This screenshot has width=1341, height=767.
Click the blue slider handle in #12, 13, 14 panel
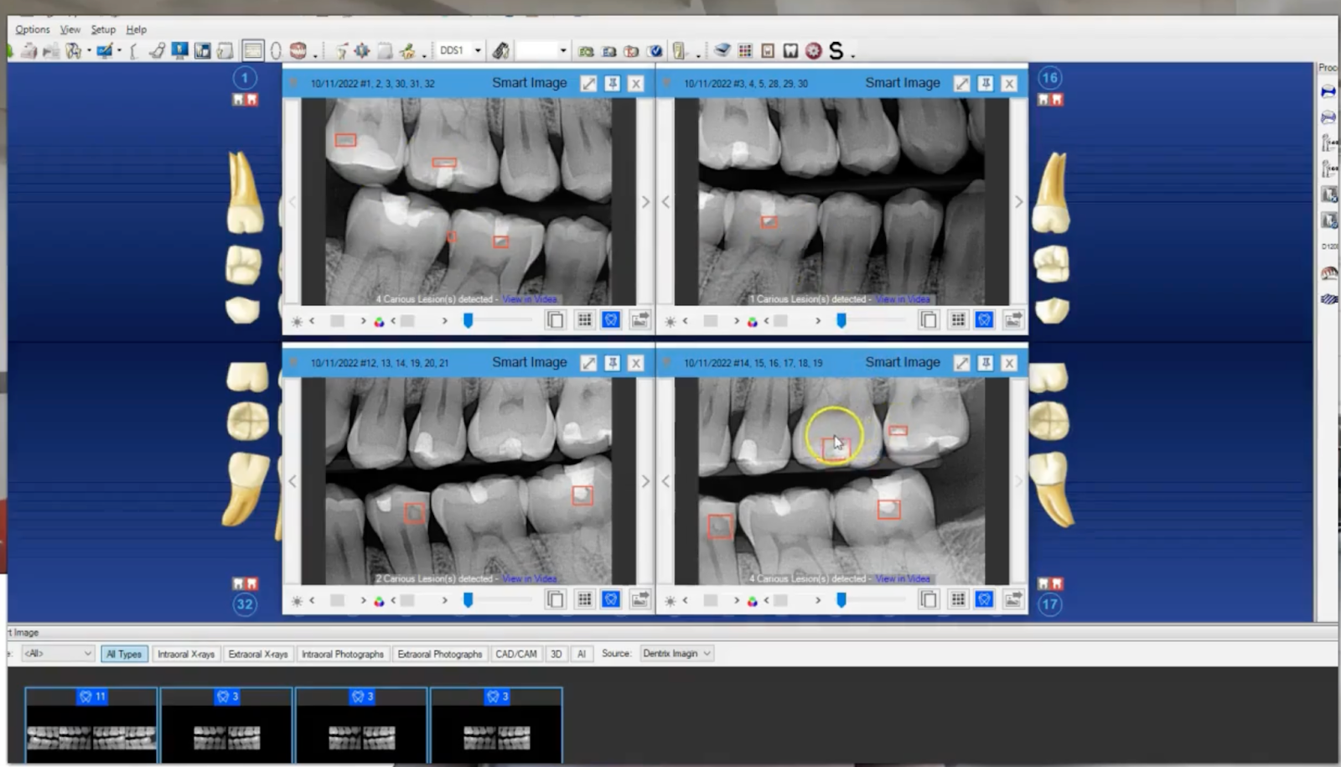coord(469,599)
